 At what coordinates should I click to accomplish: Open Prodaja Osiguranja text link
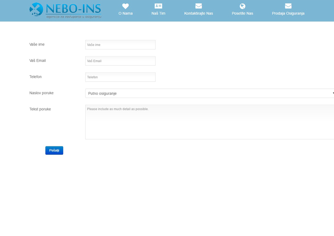pyautogui.click(x=288, y=13)
